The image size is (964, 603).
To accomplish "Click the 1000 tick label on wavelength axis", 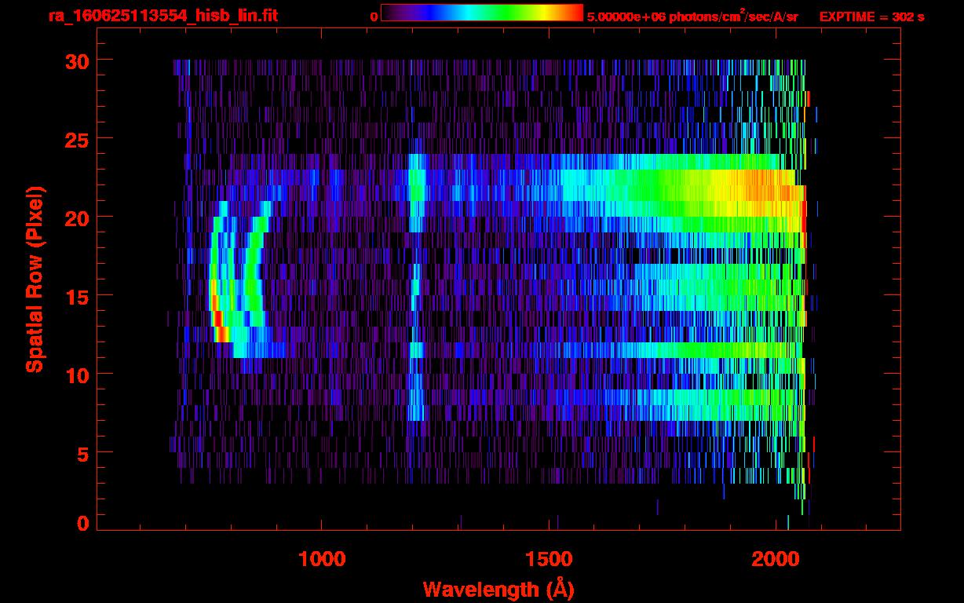I will pyautogui.click(x=322, y=559).
